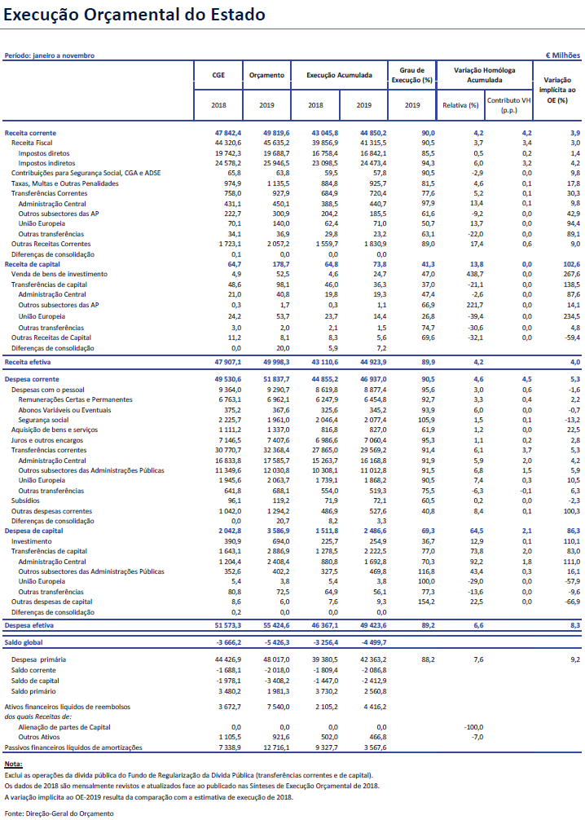Click the 'Despesa efetiva' total row label
The height and width of the screenshot is (820, 585).
pos(29,625)
